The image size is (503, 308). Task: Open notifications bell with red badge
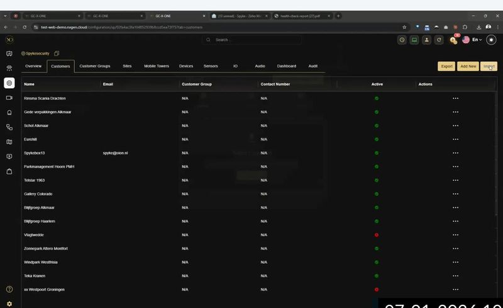point(453,40)
